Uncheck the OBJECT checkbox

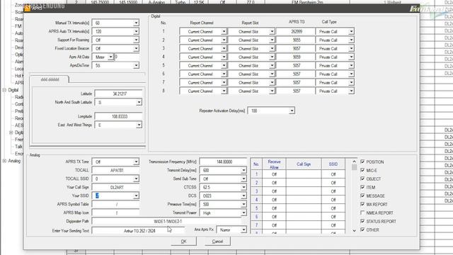pyautogui.click(x=362, y=178)
